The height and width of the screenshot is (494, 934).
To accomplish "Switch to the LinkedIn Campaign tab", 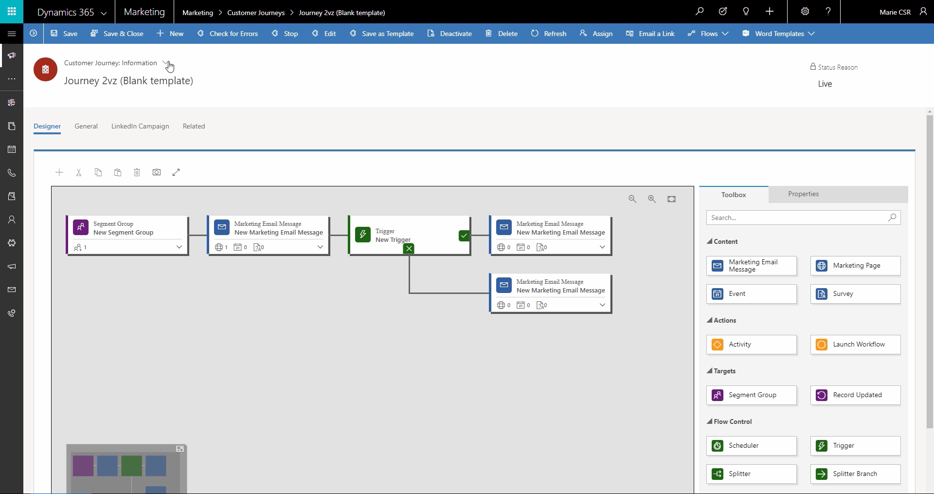I will (x=140, y=126).
